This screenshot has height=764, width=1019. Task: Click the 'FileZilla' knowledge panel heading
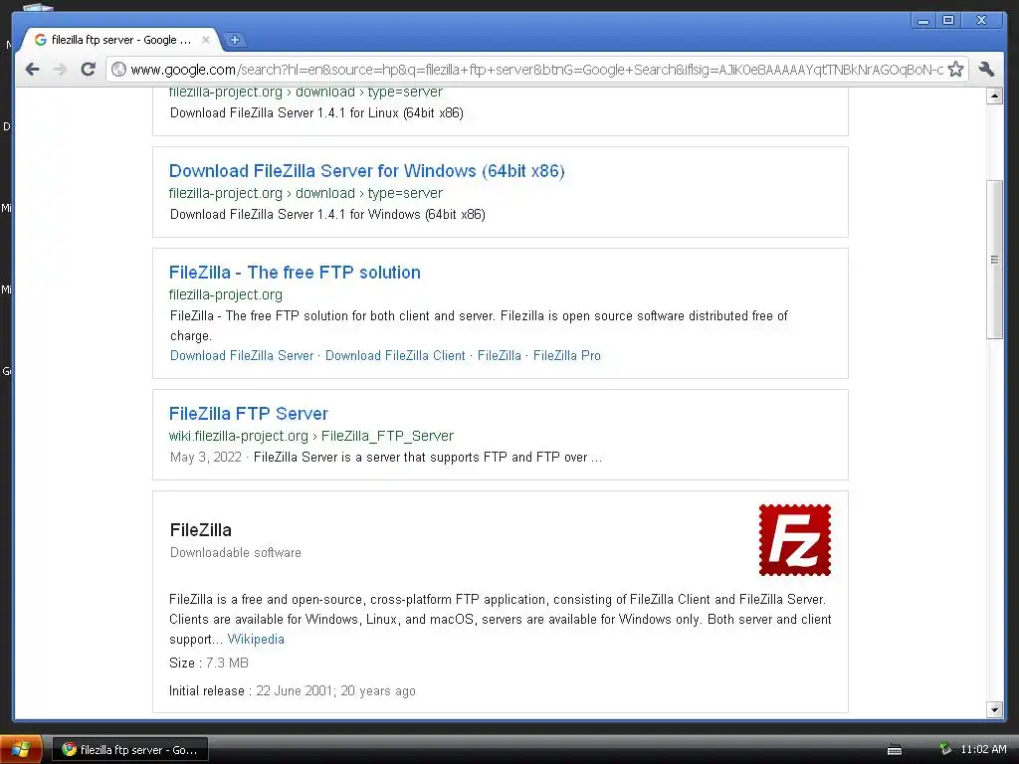(x=201, y=530)
